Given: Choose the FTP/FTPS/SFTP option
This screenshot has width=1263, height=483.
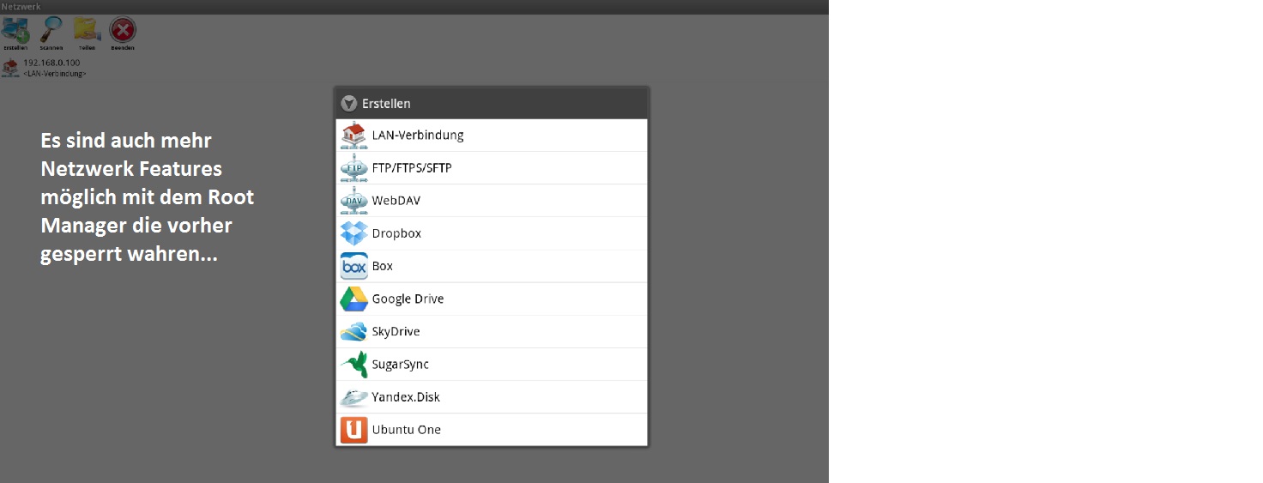Looking at the screenshot, I should tap(491, 168).
